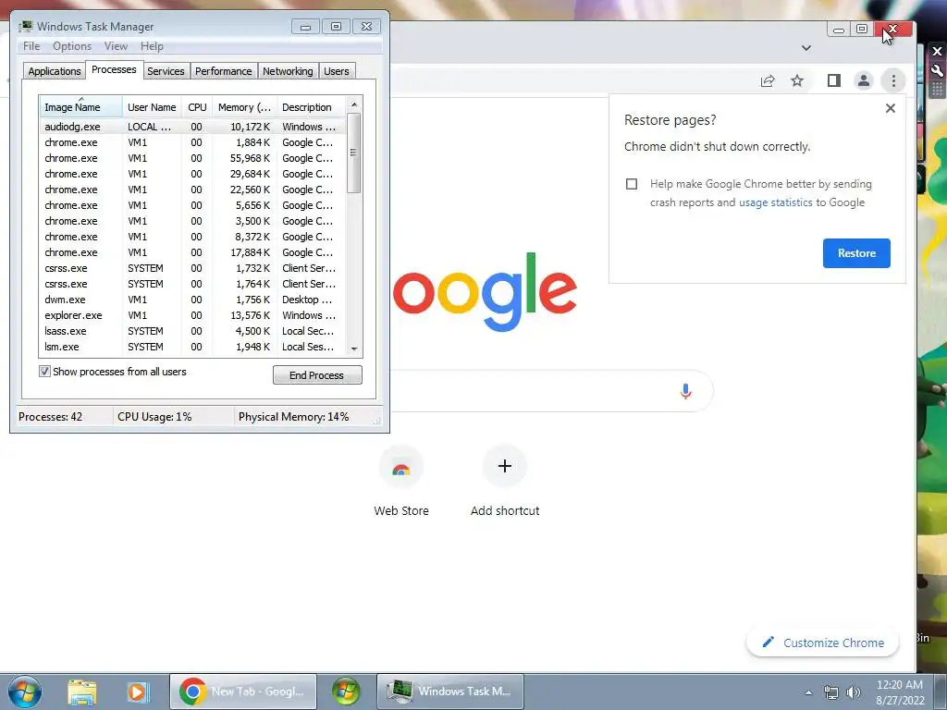Screen dimensions: 947x710
Task: Select the explorer.exe process row
Action: pyautogui.click(x=192, y=315)
